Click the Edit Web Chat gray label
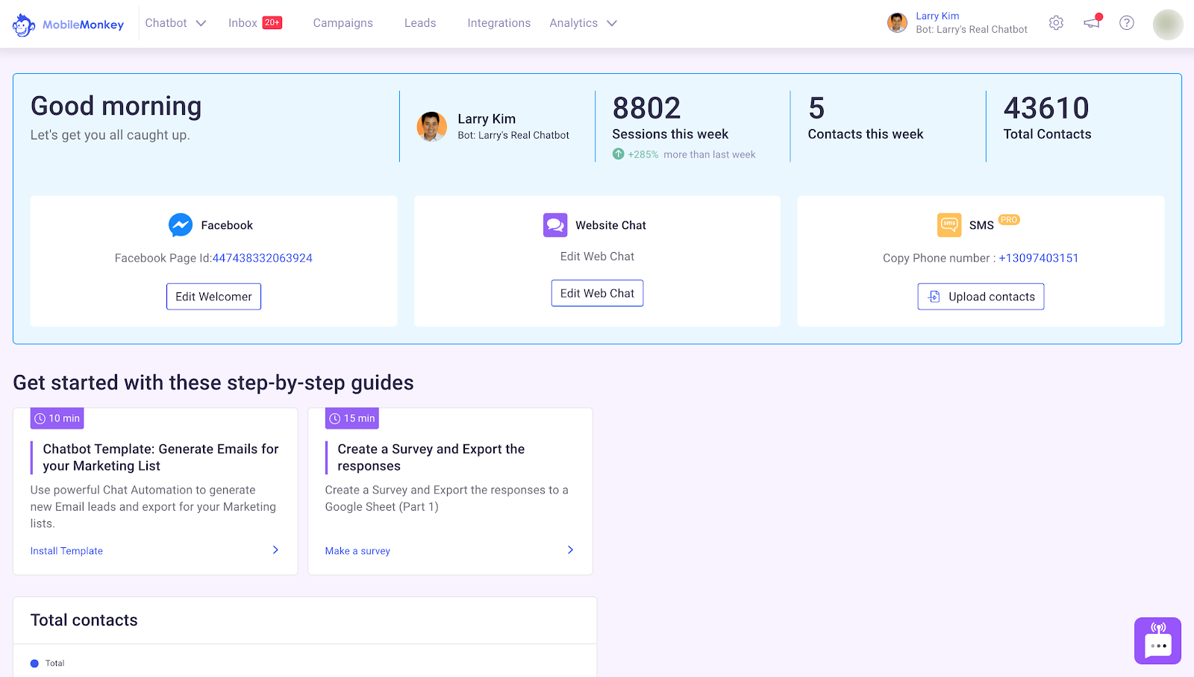 pyautogui.click(x=597, y=256)
